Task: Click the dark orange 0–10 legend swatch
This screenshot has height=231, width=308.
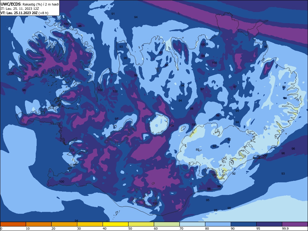Action: click(13, 224)
